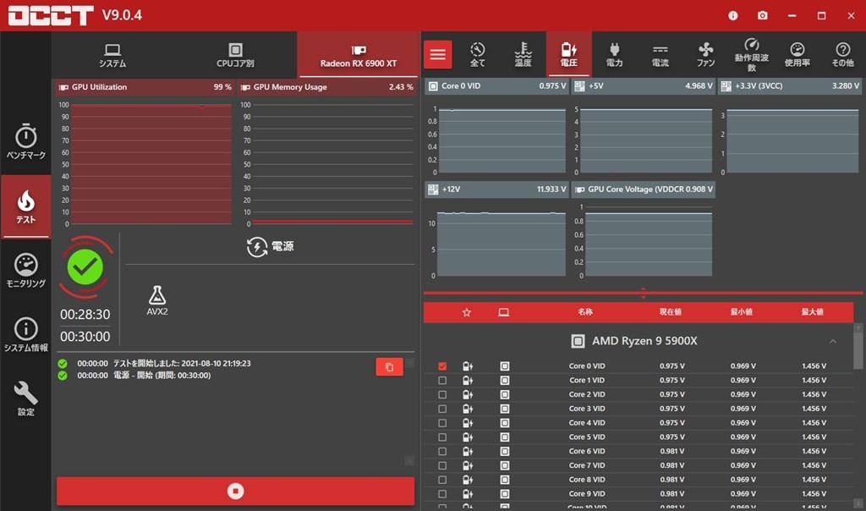Collapse graphs using the red divider arrows
This screenshot has height=511, width=866.
coord(643,293)
